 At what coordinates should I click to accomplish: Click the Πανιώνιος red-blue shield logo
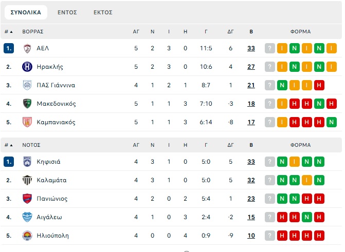[27, 199]
